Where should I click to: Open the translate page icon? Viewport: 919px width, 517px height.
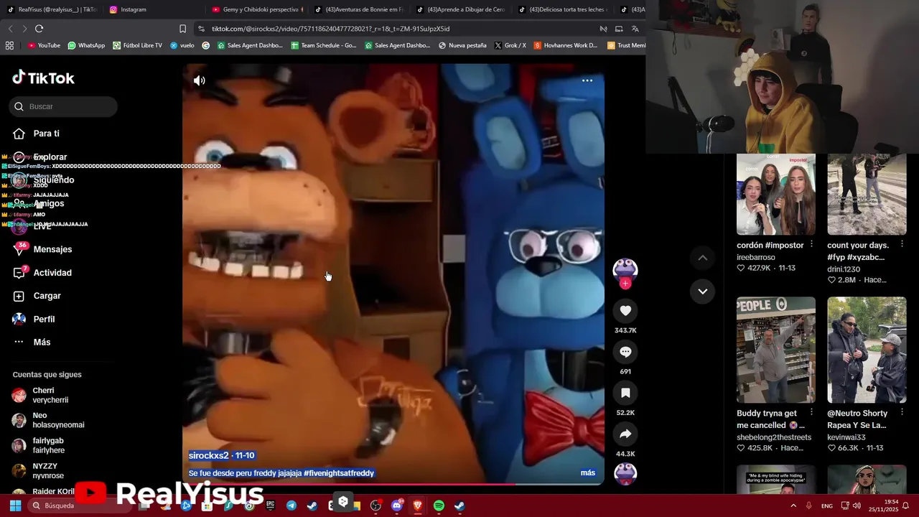(635, 29)
